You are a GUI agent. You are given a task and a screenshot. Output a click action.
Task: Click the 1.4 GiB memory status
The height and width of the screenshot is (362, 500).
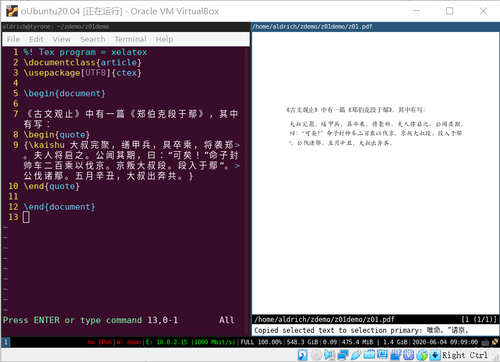[396, 342]
